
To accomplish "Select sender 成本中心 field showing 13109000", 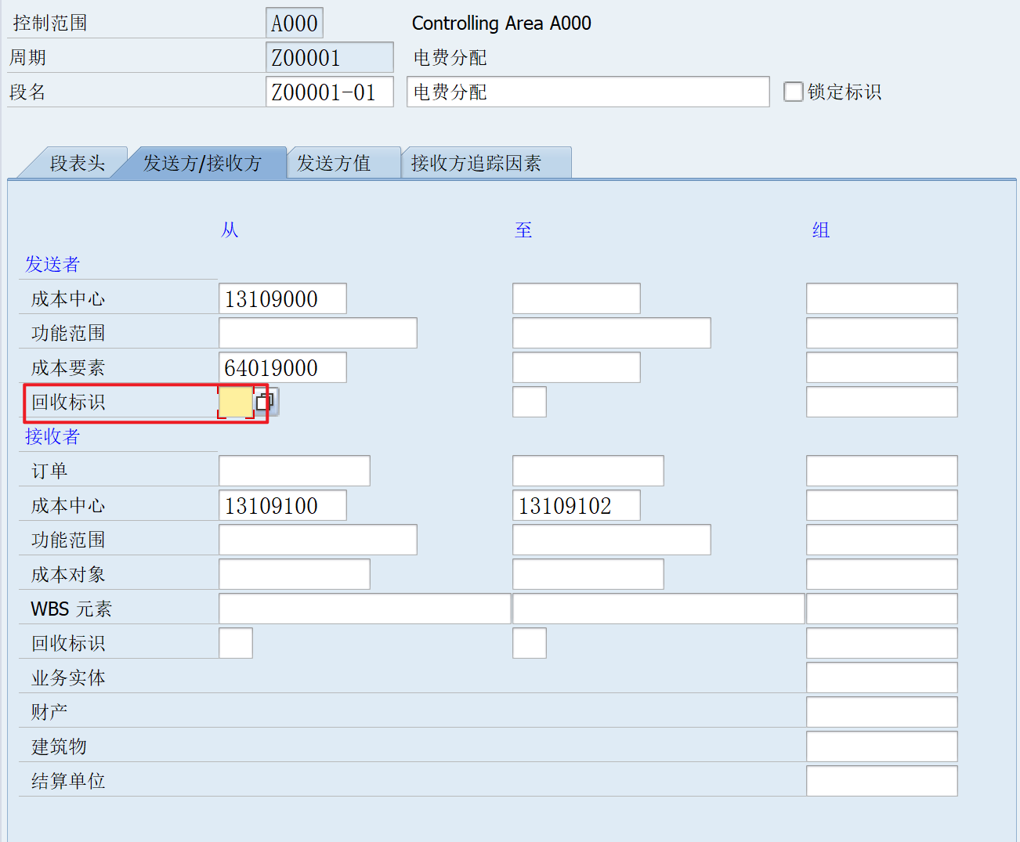I will pos(282,298).
